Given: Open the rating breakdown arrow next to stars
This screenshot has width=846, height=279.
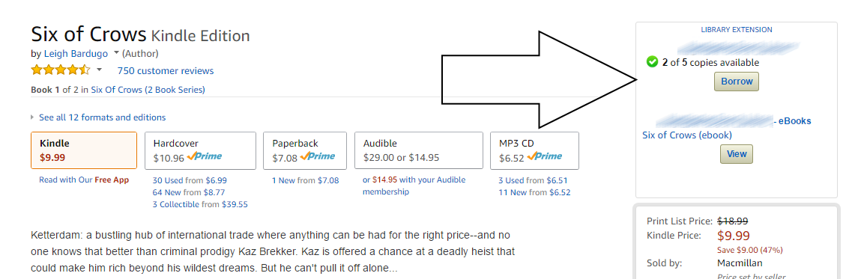Looking at the screenshot, I should tap(99, 70).
